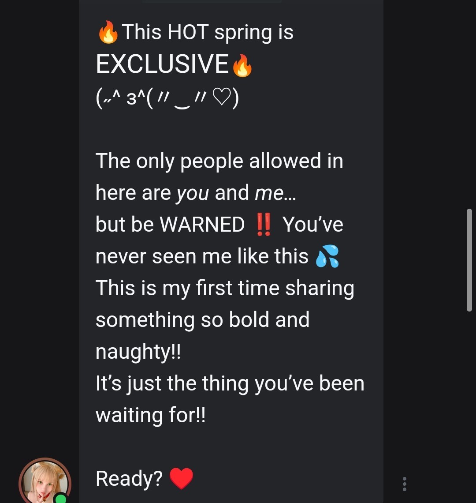Screen dimensions: 476x503
Task: Click the sender's profile avatar
Action: (44, 482)
